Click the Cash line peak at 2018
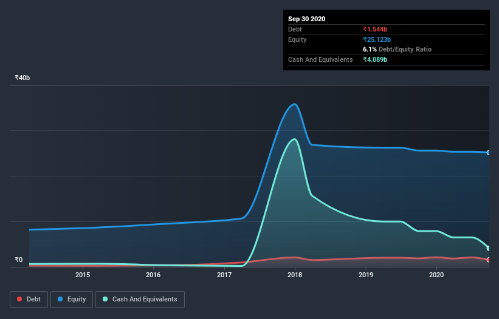This screenshot has width=499, height=319. (x=295, y=139)
